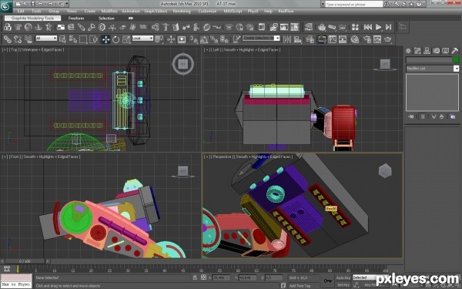Click the Align tool icon

point(297,39)
